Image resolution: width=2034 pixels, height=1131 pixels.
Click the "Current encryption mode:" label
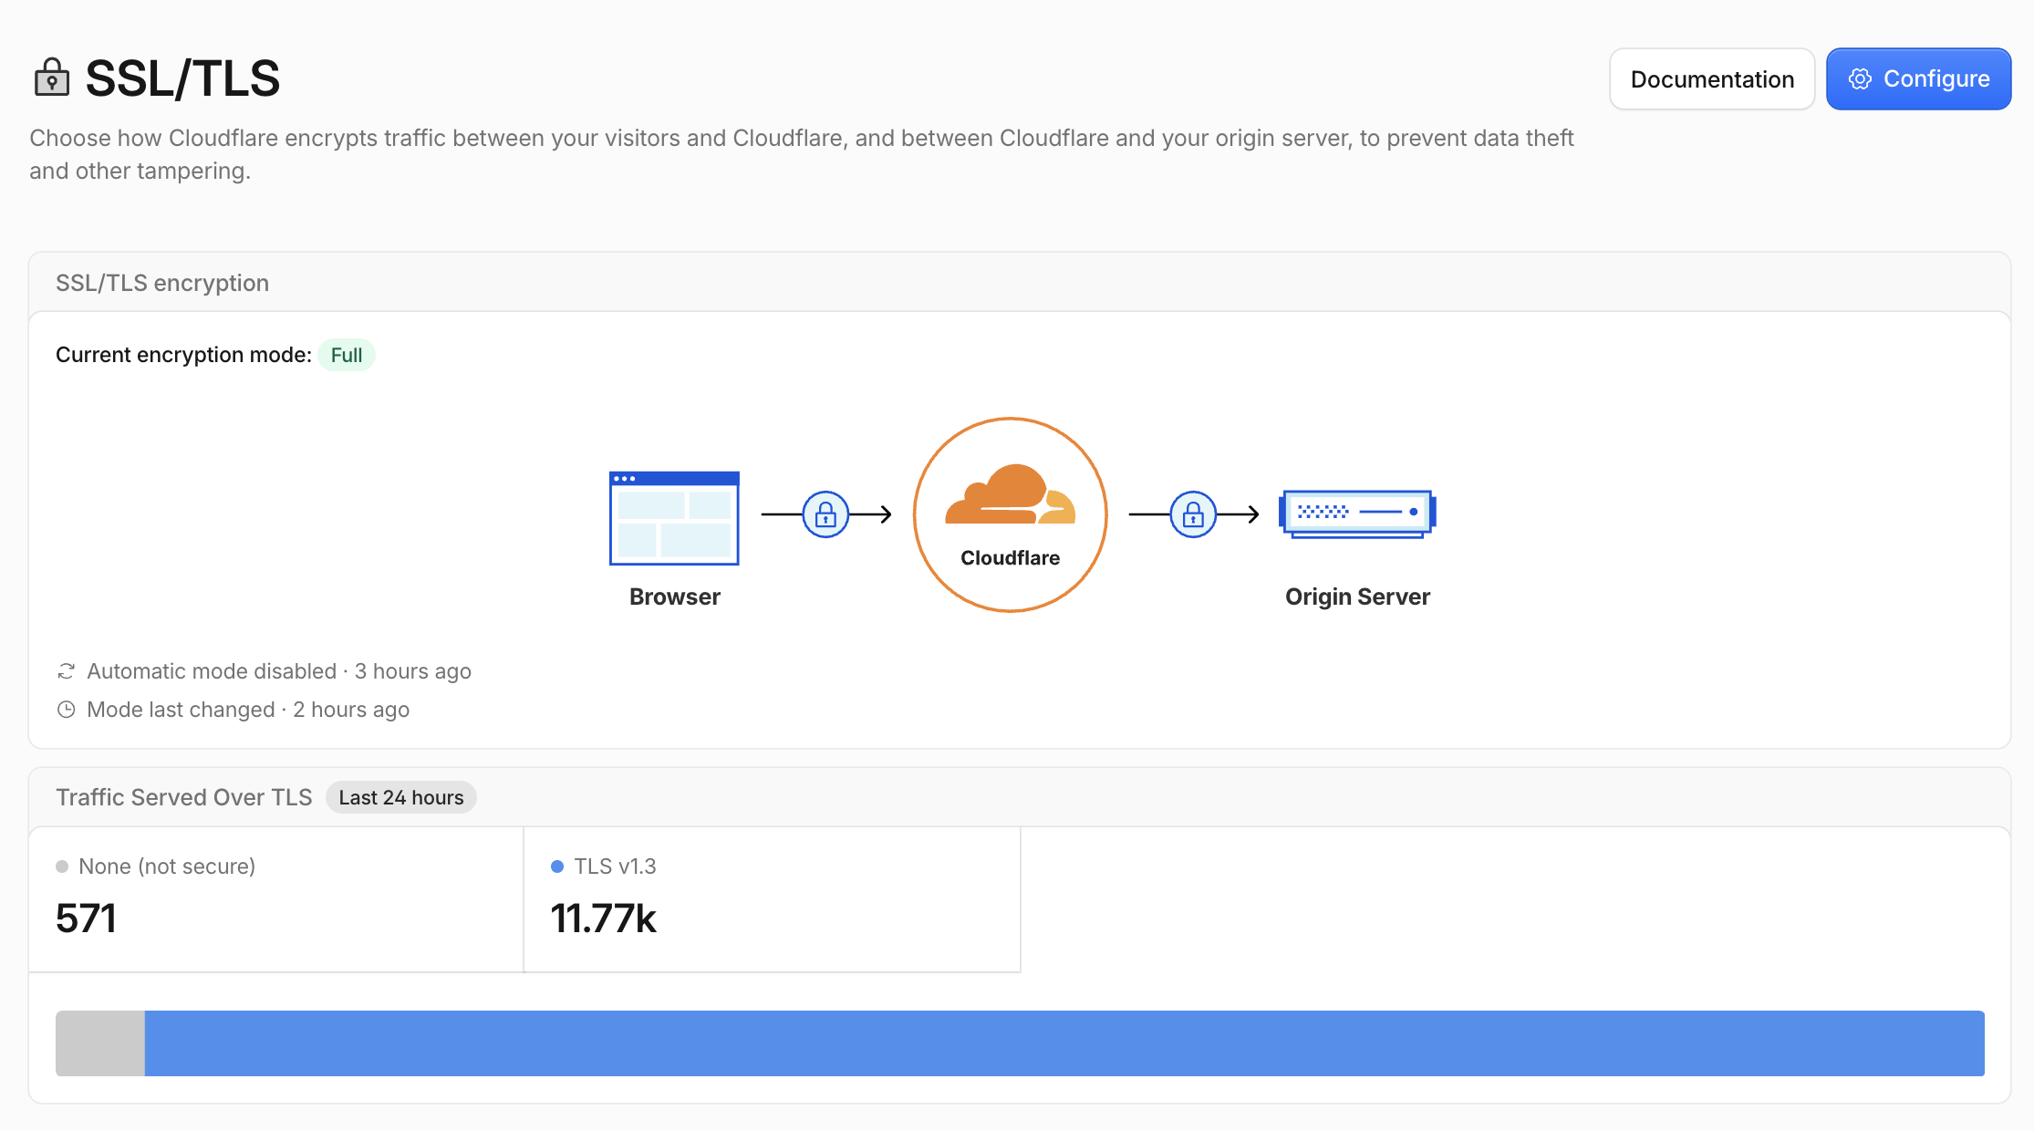(183, 355)
